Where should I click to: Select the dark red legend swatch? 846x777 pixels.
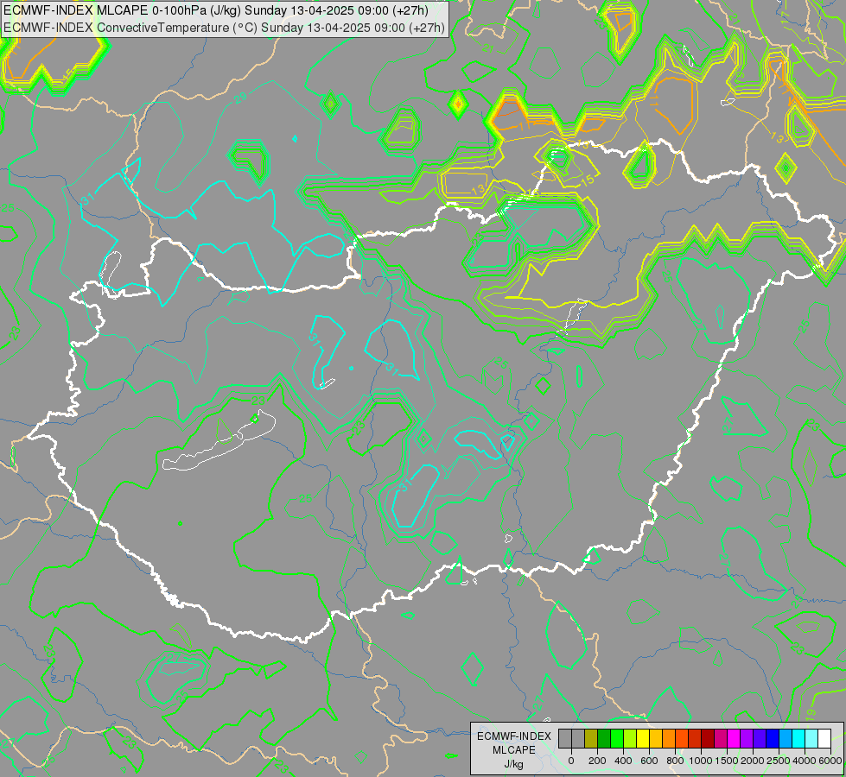pyautogui.click(x=708, y=739)
